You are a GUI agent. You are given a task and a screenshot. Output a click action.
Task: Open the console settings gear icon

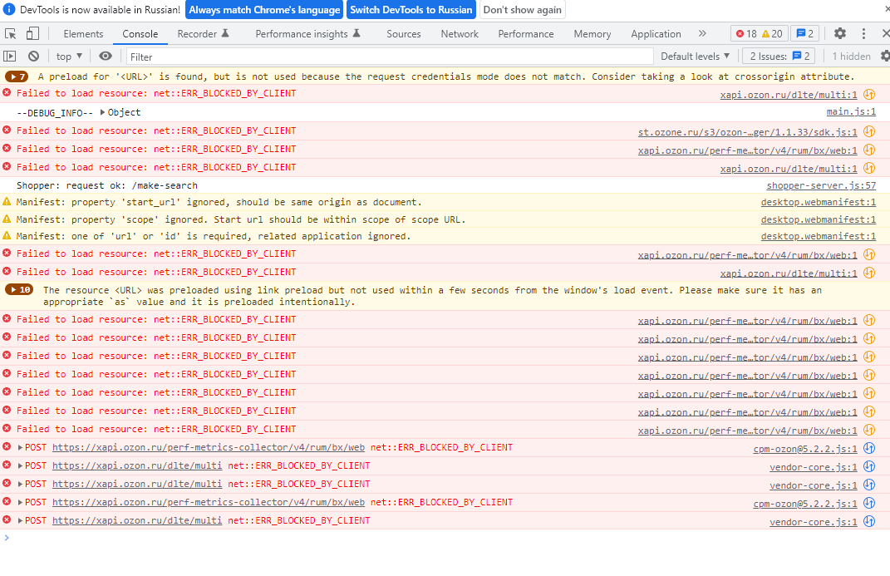(882, 57)
